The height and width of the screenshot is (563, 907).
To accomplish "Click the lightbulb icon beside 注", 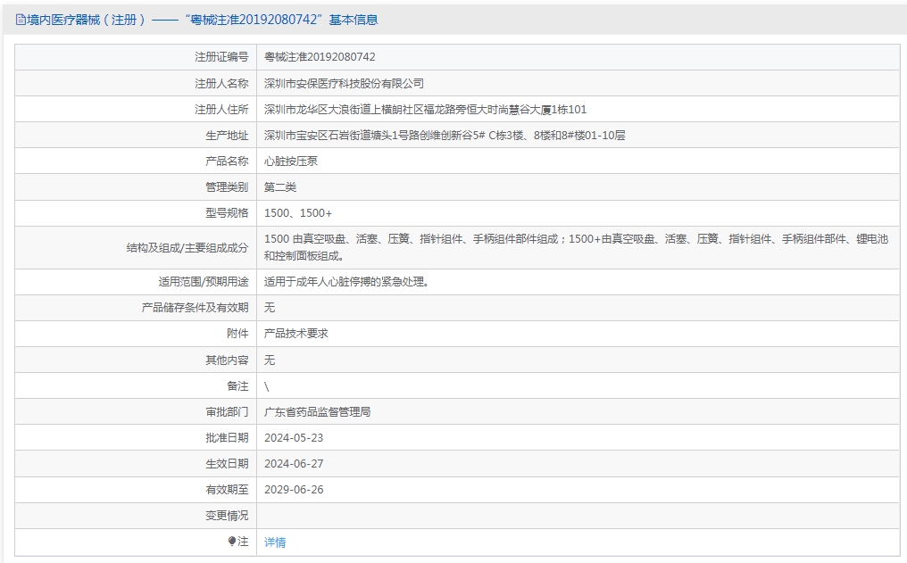I will pyautogui.click(x=232, y=542).
